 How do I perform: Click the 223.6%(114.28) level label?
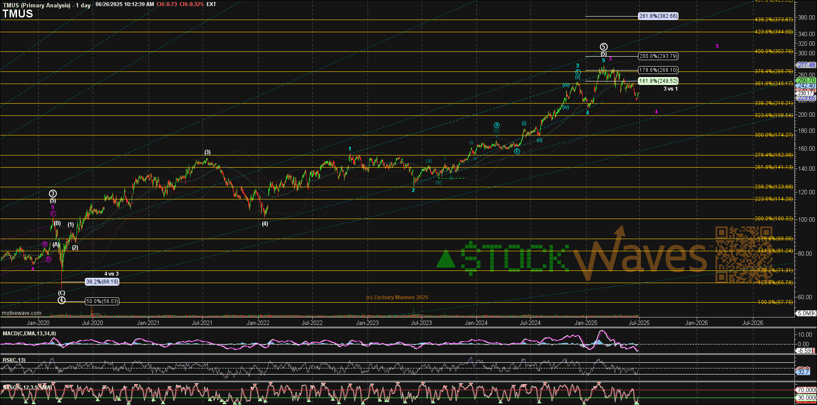773,199
